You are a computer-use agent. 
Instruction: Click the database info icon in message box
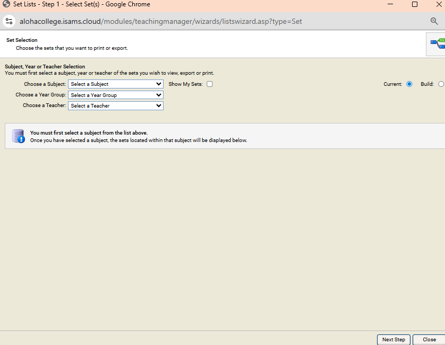[18, 136]
